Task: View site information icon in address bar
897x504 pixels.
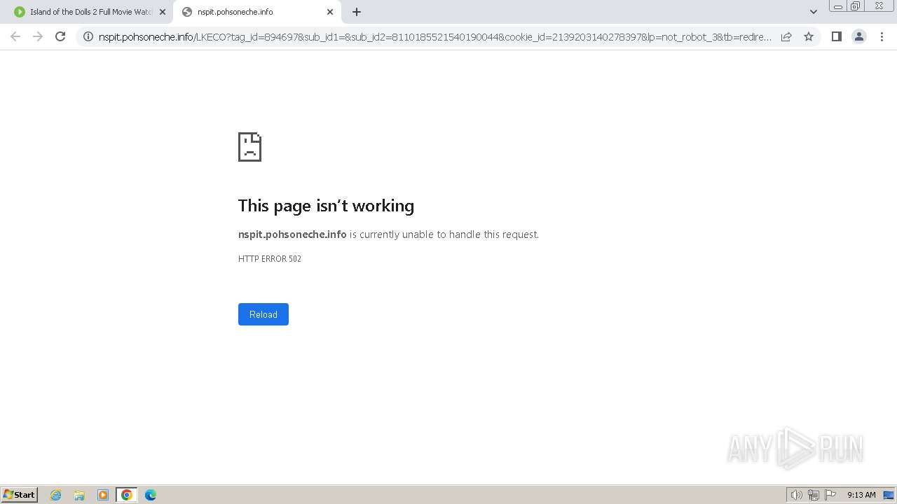Action: point(88,36)
